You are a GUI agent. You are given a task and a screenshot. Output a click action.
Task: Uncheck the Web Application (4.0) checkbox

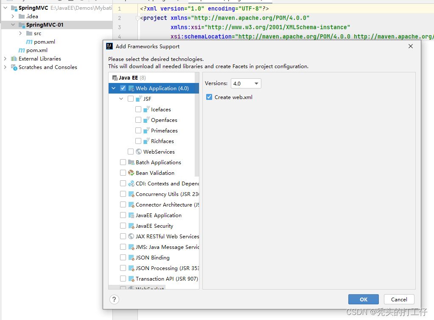(x=123, y=88)
